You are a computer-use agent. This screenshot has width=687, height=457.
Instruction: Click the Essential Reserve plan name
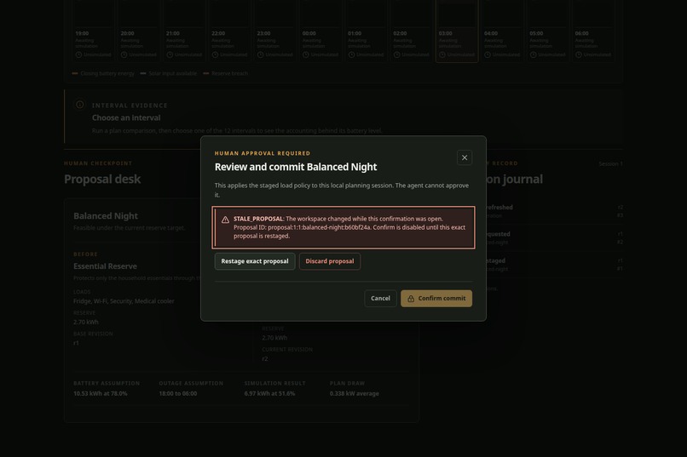(x=105, y=266)
